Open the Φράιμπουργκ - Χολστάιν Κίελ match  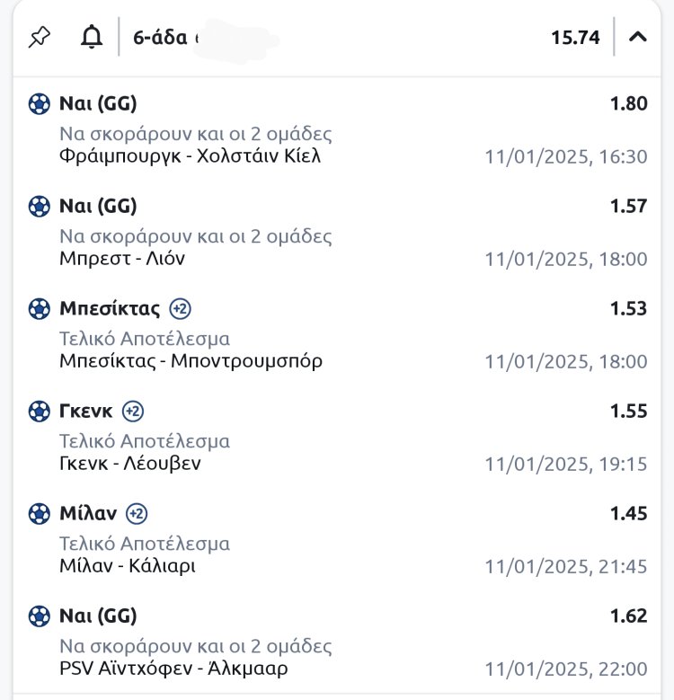pos(190,156)
